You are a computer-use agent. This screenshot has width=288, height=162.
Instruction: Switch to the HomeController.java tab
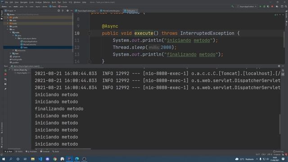110,11
